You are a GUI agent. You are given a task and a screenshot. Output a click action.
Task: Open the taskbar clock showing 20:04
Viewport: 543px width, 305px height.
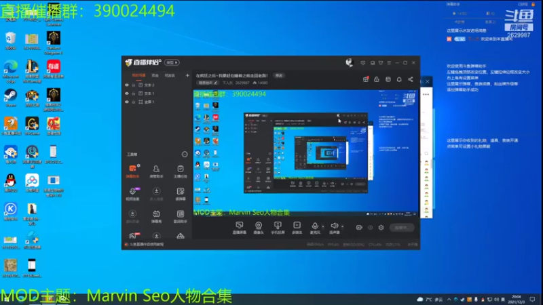pyautogui.click(x=516, y=300)
